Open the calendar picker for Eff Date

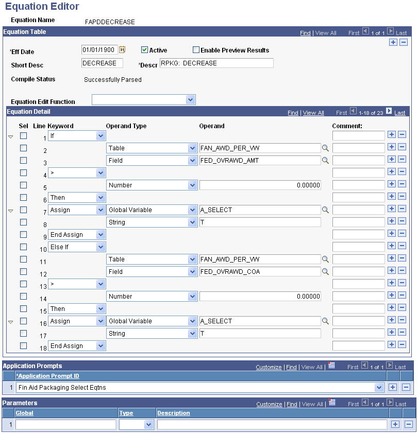click(x=122, y=50)
